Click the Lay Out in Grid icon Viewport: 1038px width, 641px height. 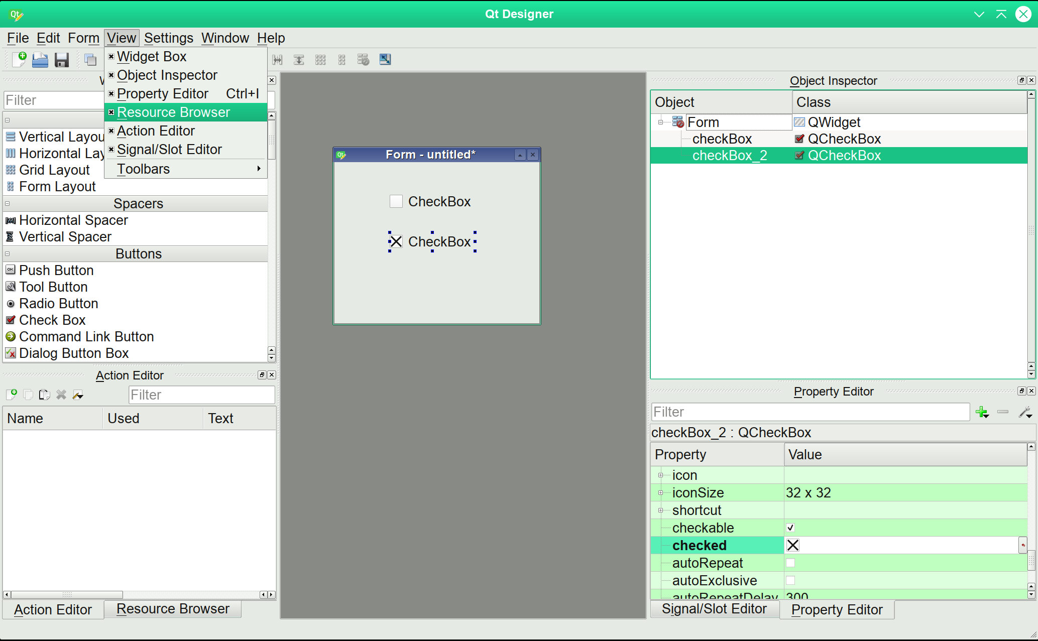pyautogui.click(x=320, y=60)
